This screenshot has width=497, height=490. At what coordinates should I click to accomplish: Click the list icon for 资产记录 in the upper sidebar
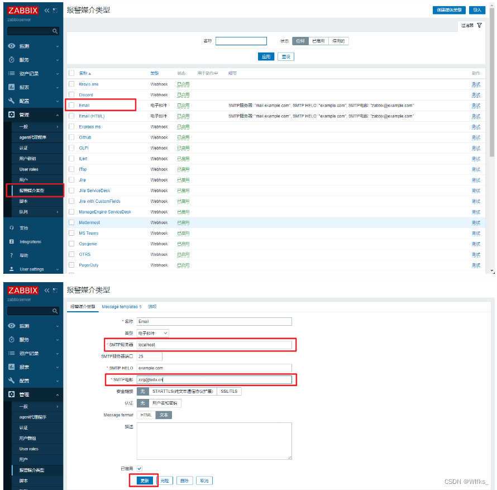click(x=11, y=73)
